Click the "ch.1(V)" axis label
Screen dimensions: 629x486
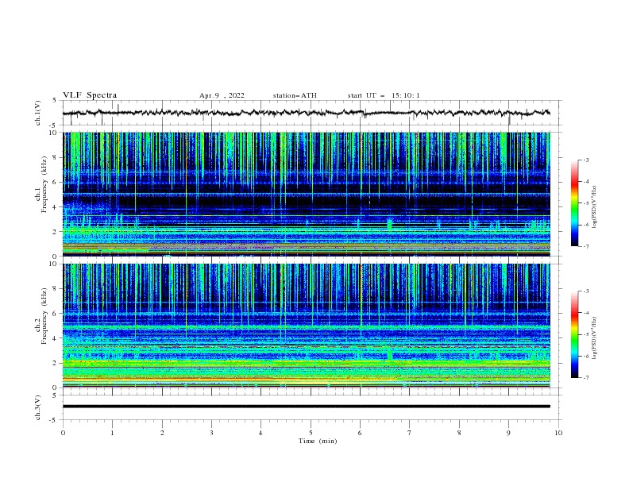click(38, 113)
